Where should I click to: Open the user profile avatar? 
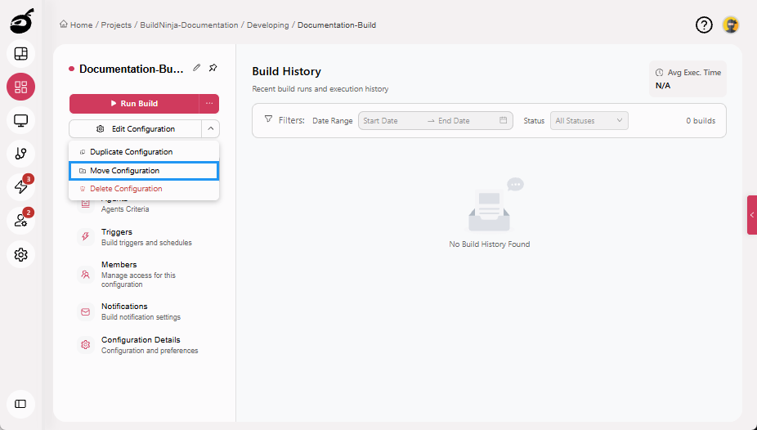pyautogui.click(x=731, y=25)
